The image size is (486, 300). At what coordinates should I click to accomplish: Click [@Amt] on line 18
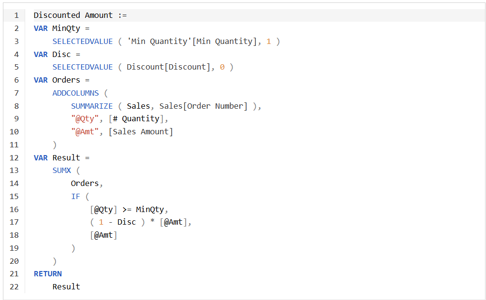tap(103, 235)
